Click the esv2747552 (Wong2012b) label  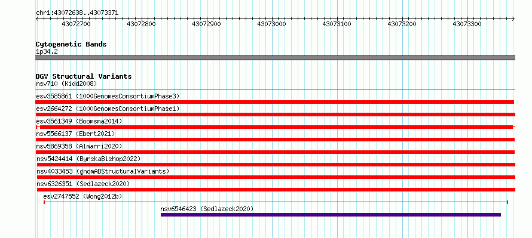(x=82, y=196)
